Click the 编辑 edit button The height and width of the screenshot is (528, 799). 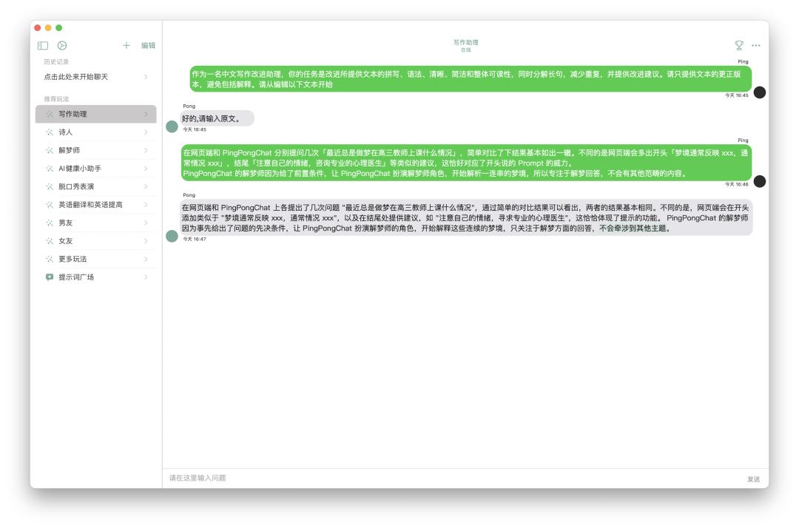148,45
